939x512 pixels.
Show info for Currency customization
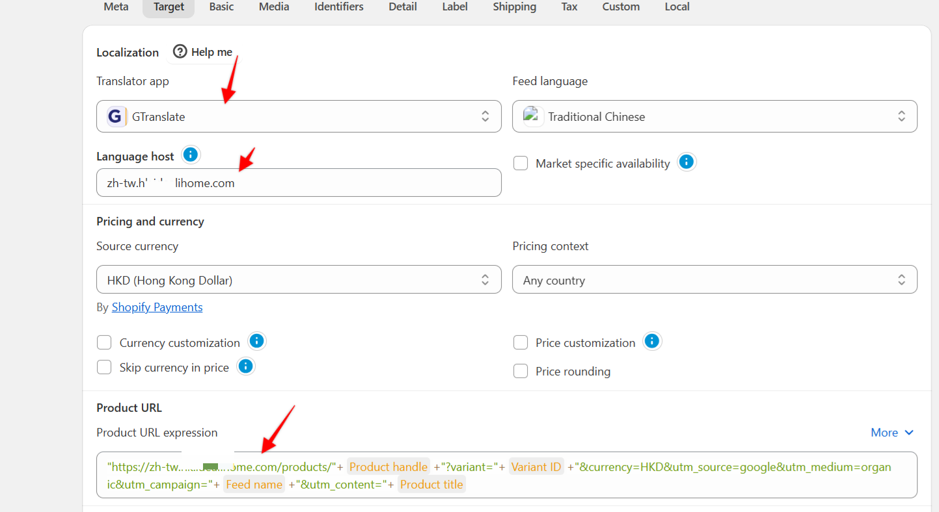point(257,341)
